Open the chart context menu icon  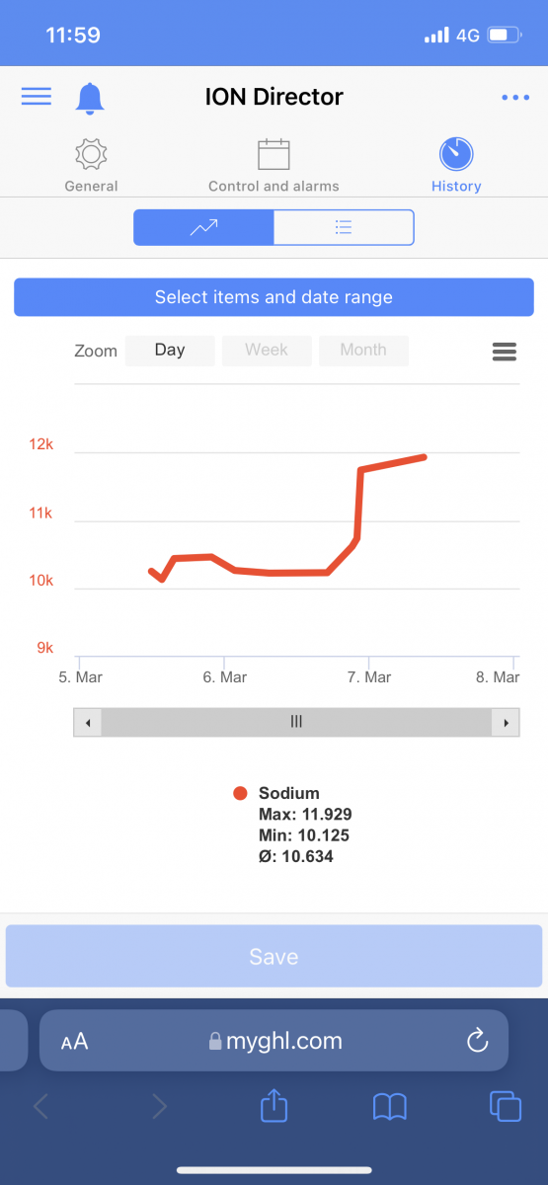point(505,351)
